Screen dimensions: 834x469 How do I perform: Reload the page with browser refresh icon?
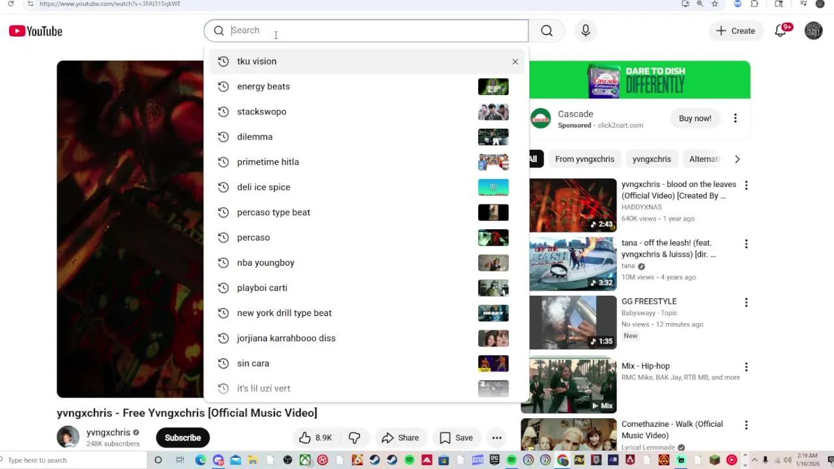(10, 4)
